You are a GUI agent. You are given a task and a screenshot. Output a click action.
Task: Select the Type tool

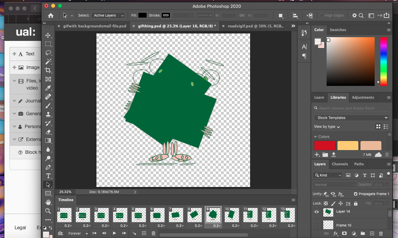pyautogui.click(x=48, y=176)
